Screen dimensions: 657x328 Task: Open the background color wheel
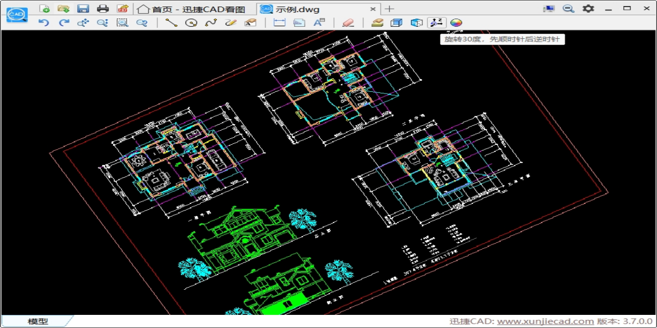tap(457, 22)
